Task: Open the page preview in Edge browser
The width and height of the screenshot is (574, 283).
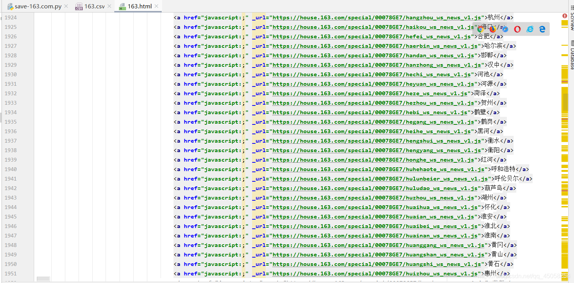Action: tap(542, 29)
